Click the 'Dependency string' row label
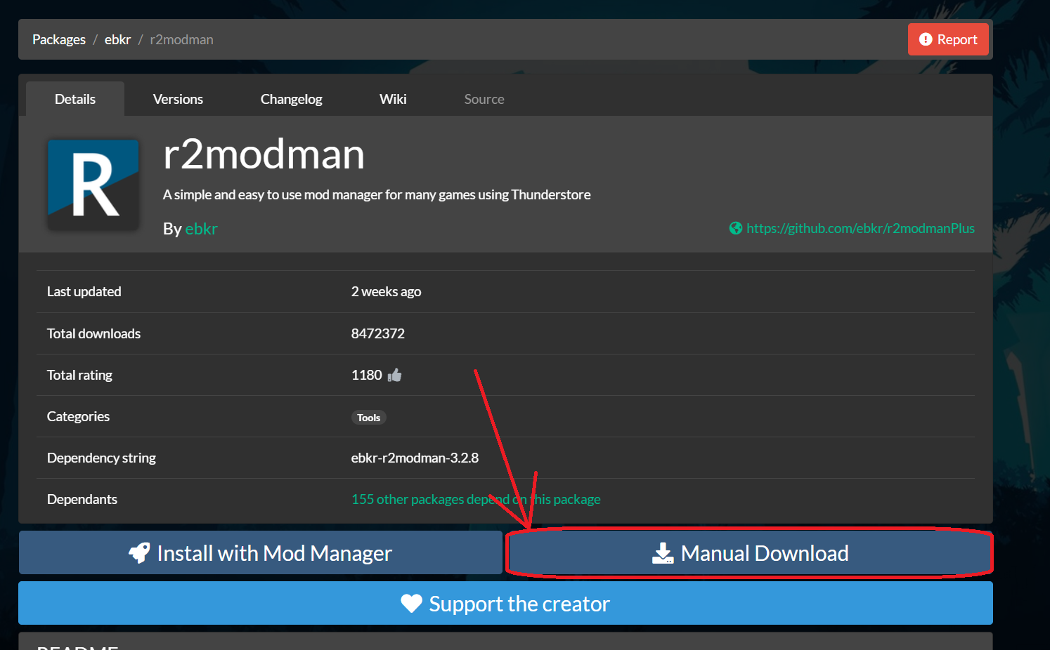The height and width of the screenshot is (650, 1050). 101,458
